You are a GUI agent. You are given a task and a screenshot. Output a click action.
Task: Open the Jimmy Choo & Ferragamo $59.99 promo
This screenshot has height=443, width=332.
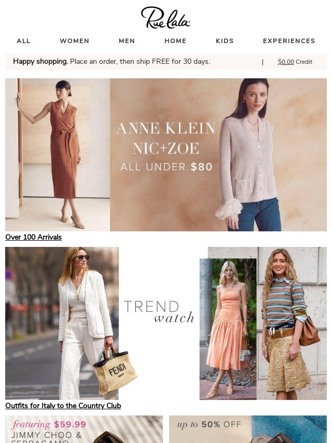coord(84,429)
